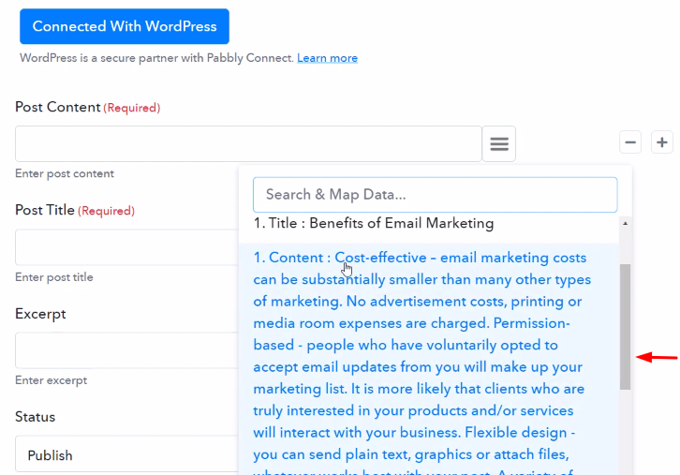
Task: Select the '1. Content : Cost-effective' item
Action: point(428,359)
